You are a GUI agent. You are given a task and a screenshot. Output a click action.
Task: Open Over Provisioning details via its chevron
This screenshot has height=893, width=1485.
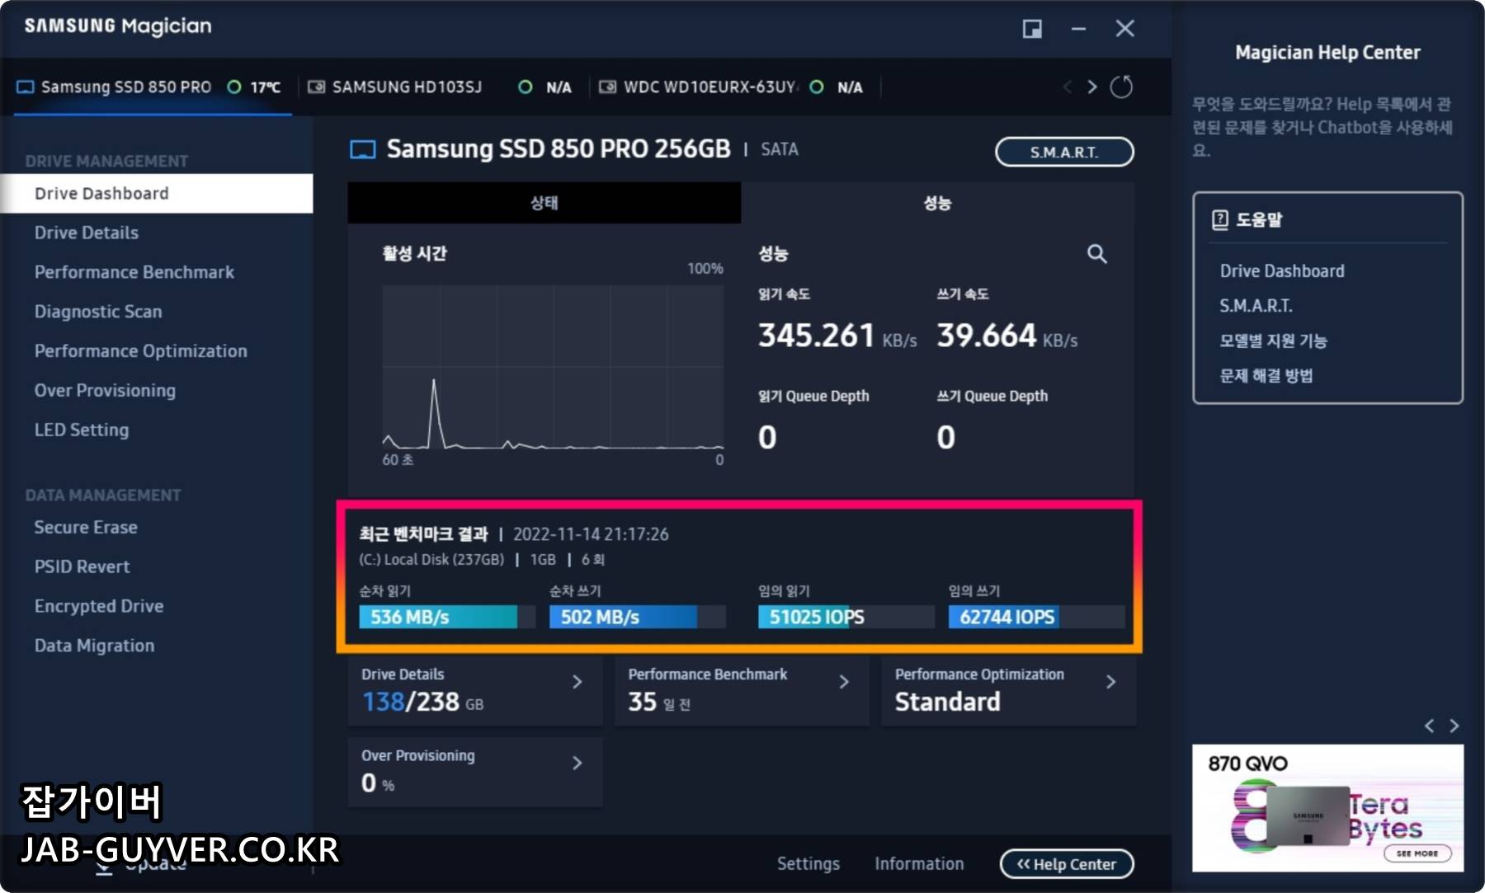tap(577, 763)
